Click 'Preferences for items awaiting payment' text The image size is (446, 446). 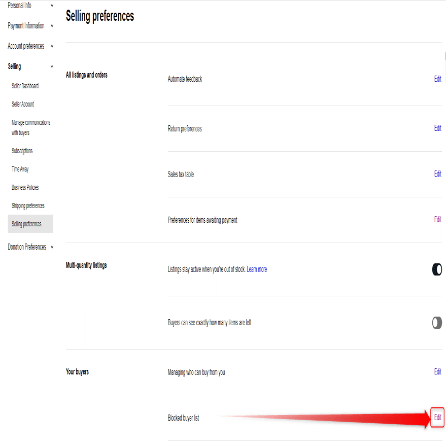click(202, 220)
